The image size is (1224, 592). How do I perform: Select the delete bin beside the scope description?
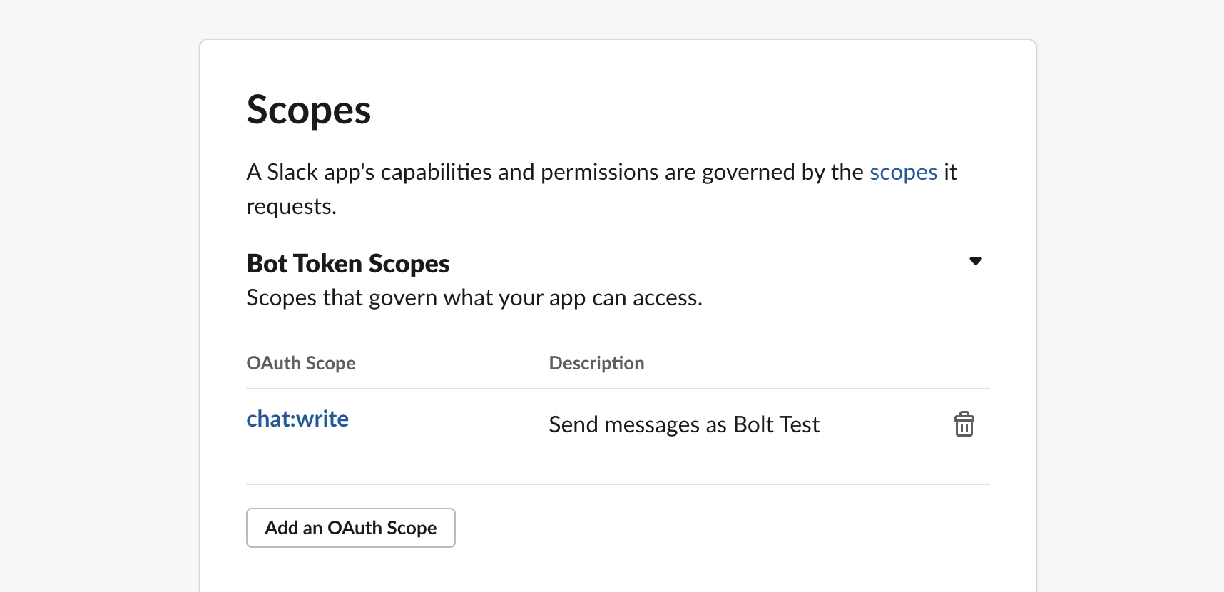(964, 424)
